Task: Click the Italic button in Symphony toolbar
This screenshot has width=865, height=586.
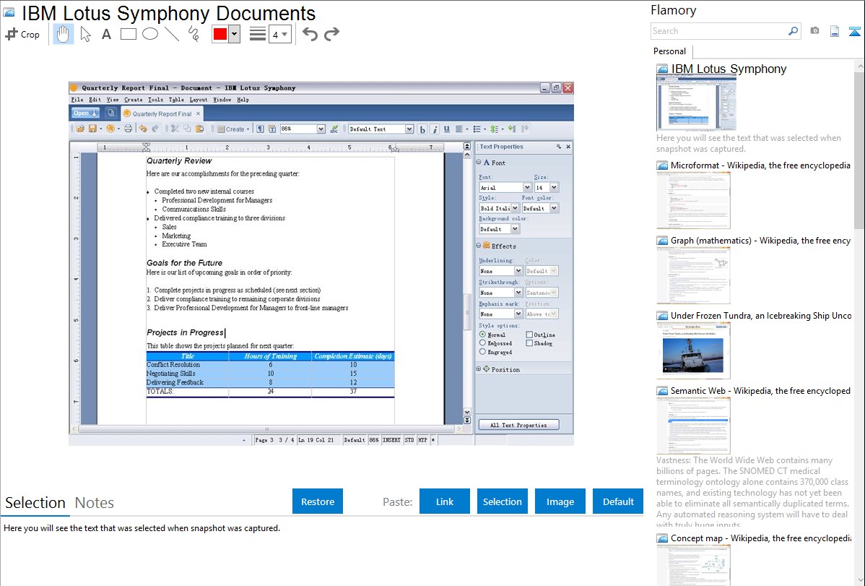Action: [x=435, y=129]
